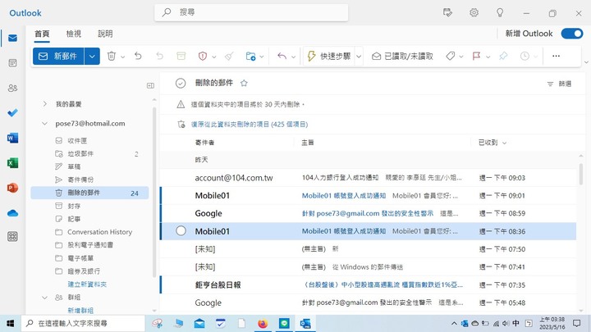The image size is (591, 332).
Task: Click 復原從此資料夾刪除的項目 link
Action: click(x=250, y=125)
